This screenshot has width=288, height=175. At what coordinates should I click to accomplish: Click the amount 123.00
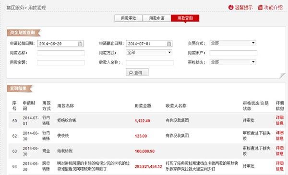coord(141,136)
